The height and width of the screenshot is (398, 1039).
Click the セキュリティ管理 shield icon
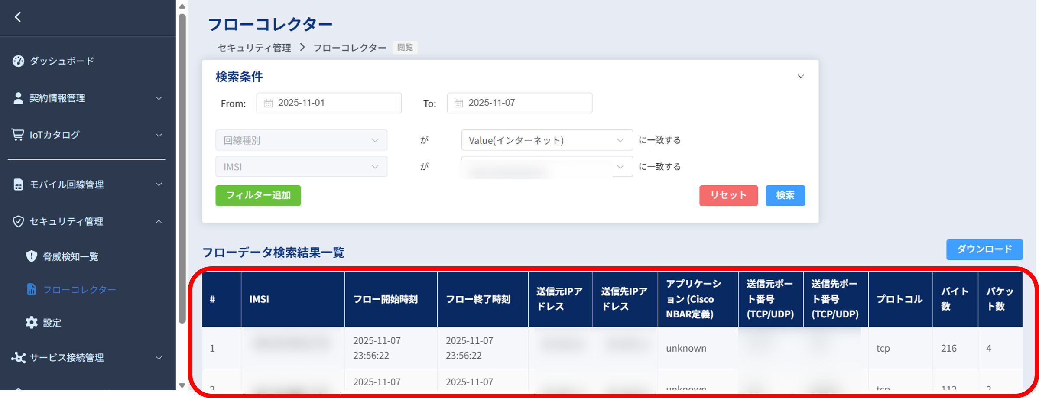[18, 221]
